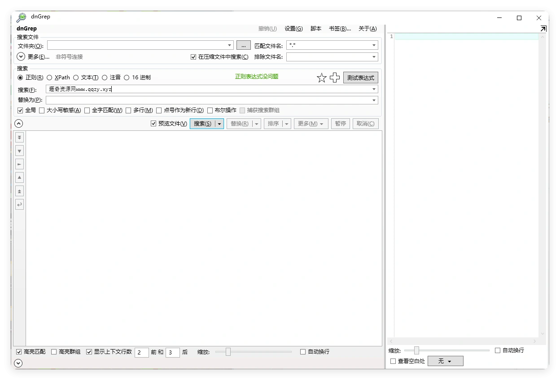Screen dimensions: 560x380
Task: Select the XPath search type
Action: [49, 77]
